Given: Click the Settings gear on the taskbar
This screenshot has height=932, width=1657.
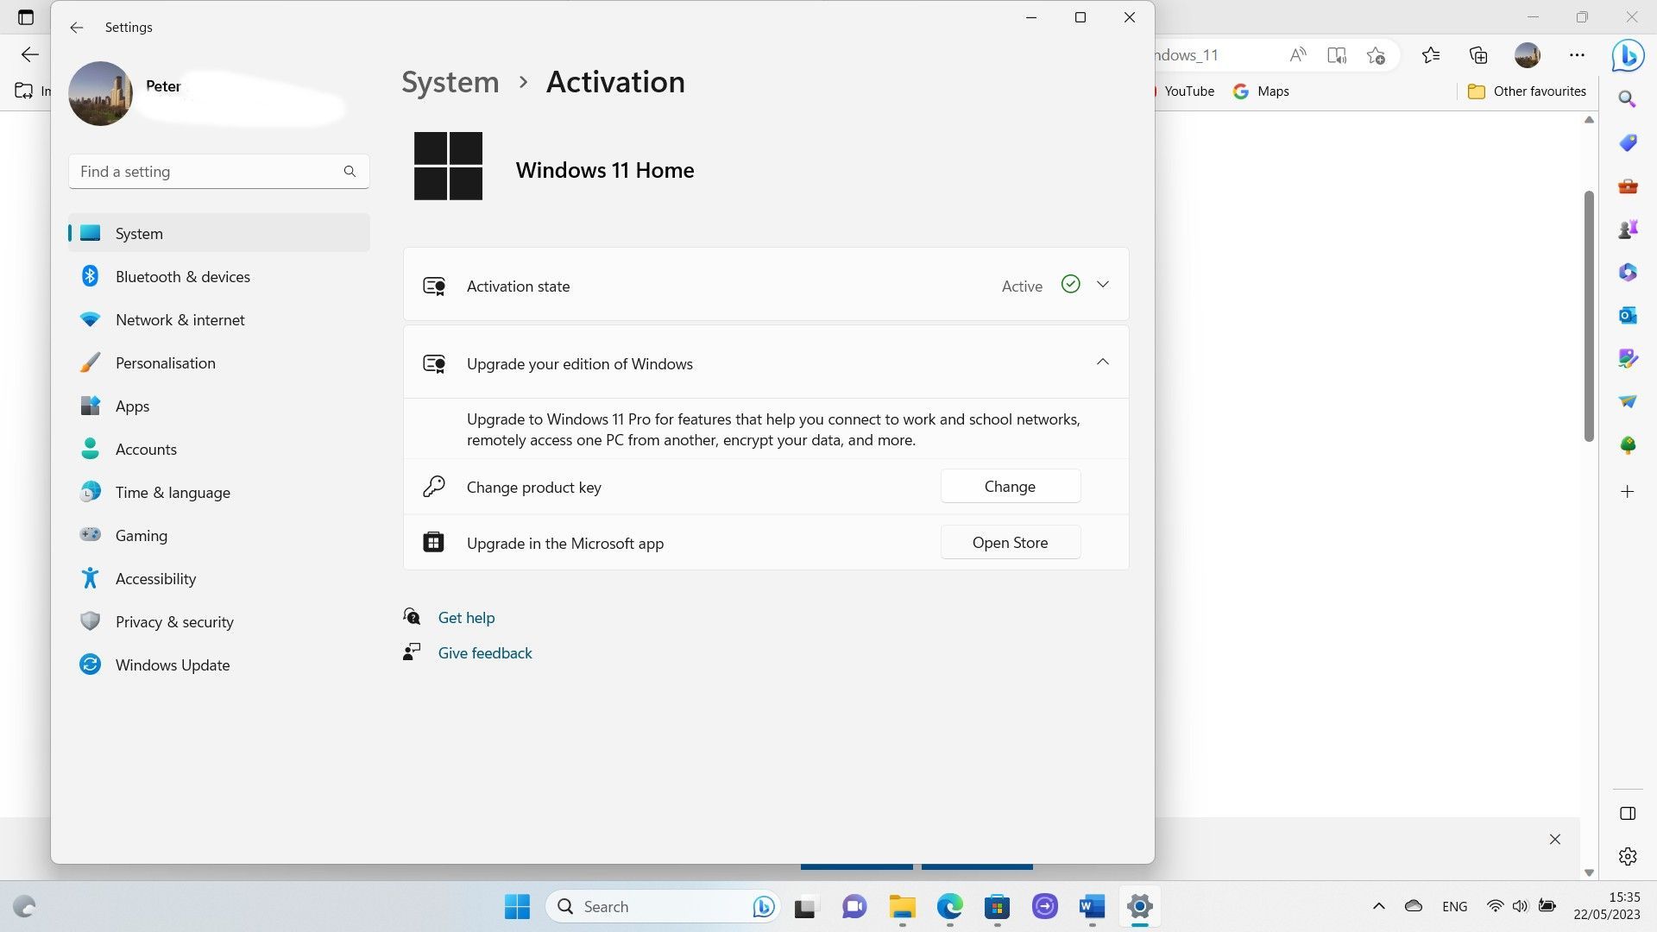Looking at the screenshot, I should [x=1140, y=907].
